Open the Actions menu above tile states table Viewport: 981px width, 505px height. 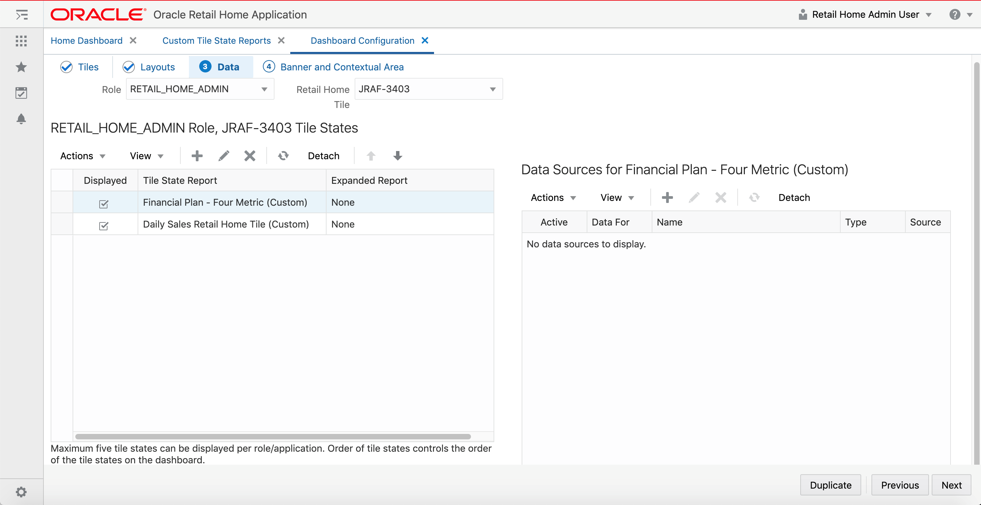click(81, 156)
